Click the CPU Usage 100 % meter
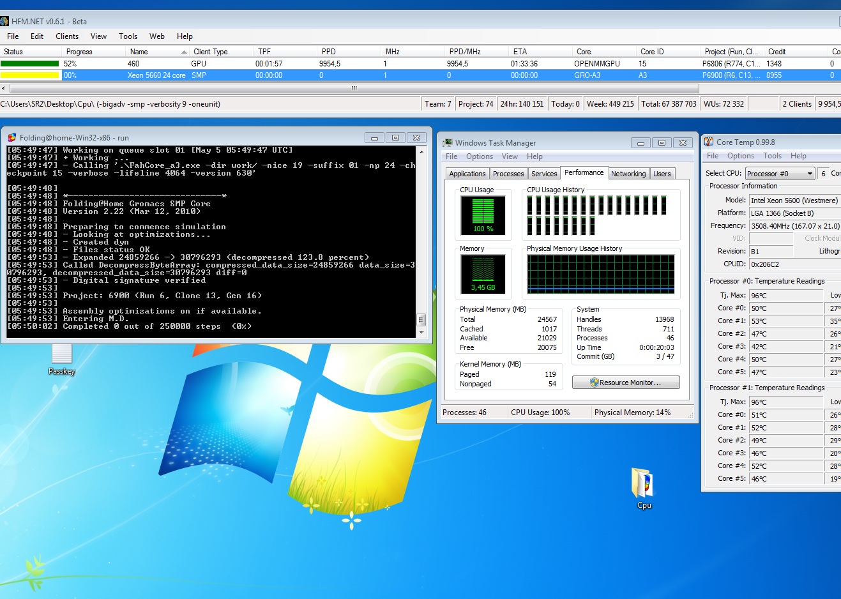 [x=483, y=215]
